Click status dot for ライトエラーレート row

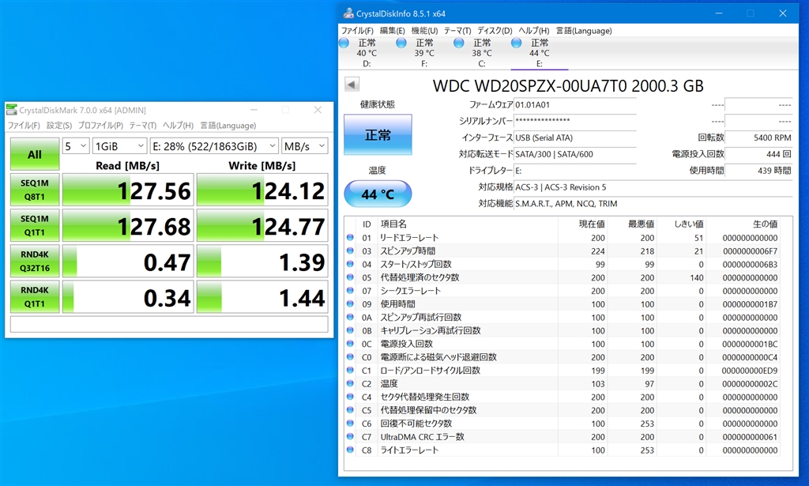point(350,450)
